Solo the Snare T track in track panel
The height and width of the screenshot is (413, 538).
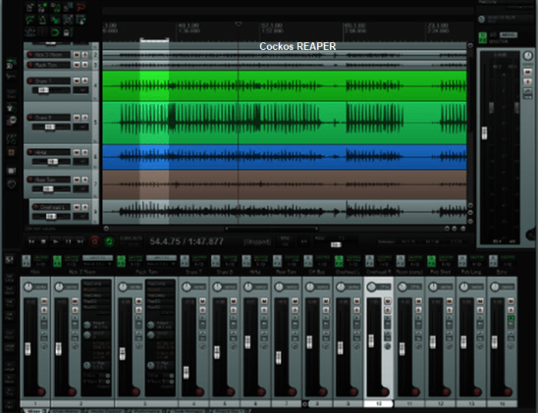pos(84,80)
